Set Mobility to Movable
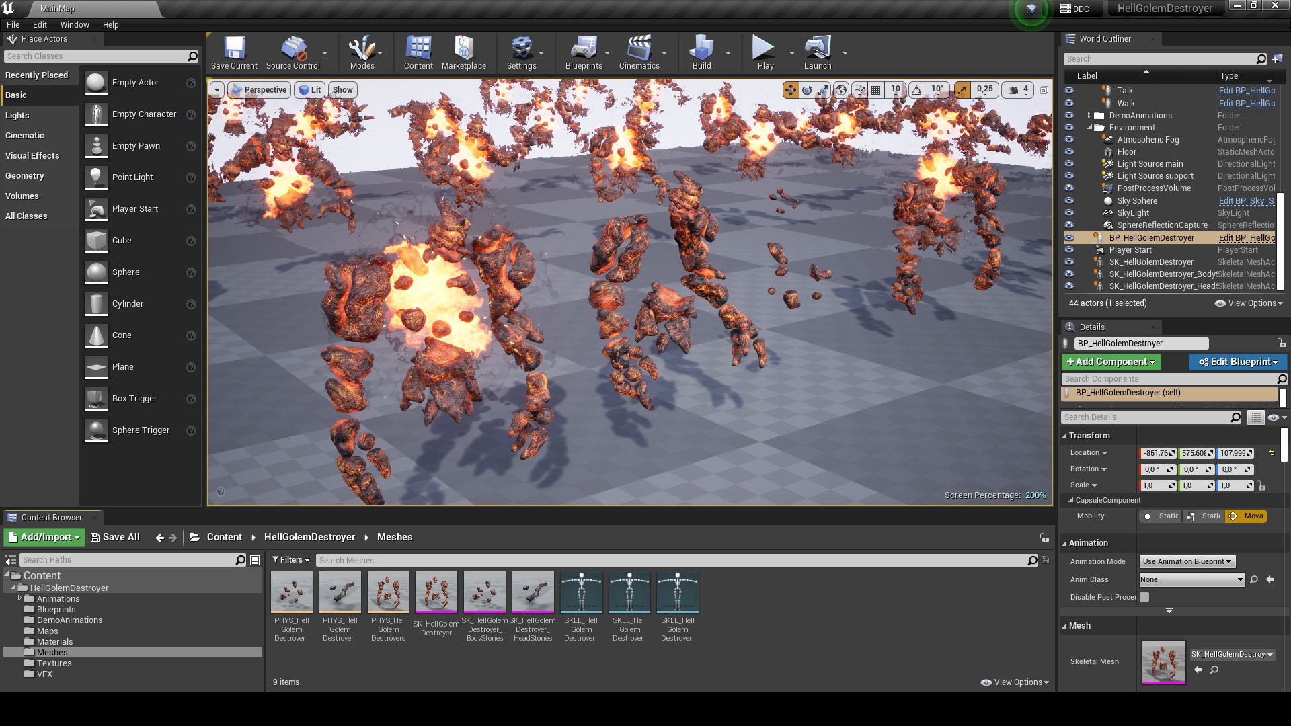This screenshot has height=726, width=1291. [x=1247, y=516]
